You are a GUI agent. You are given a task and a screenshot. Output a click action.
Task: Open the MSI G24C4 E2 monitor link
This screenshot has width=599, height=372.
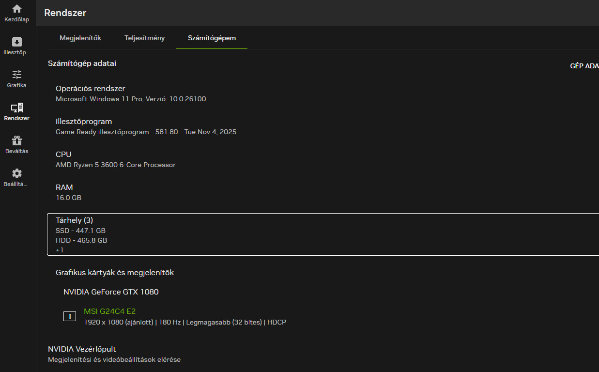[109, 311]
